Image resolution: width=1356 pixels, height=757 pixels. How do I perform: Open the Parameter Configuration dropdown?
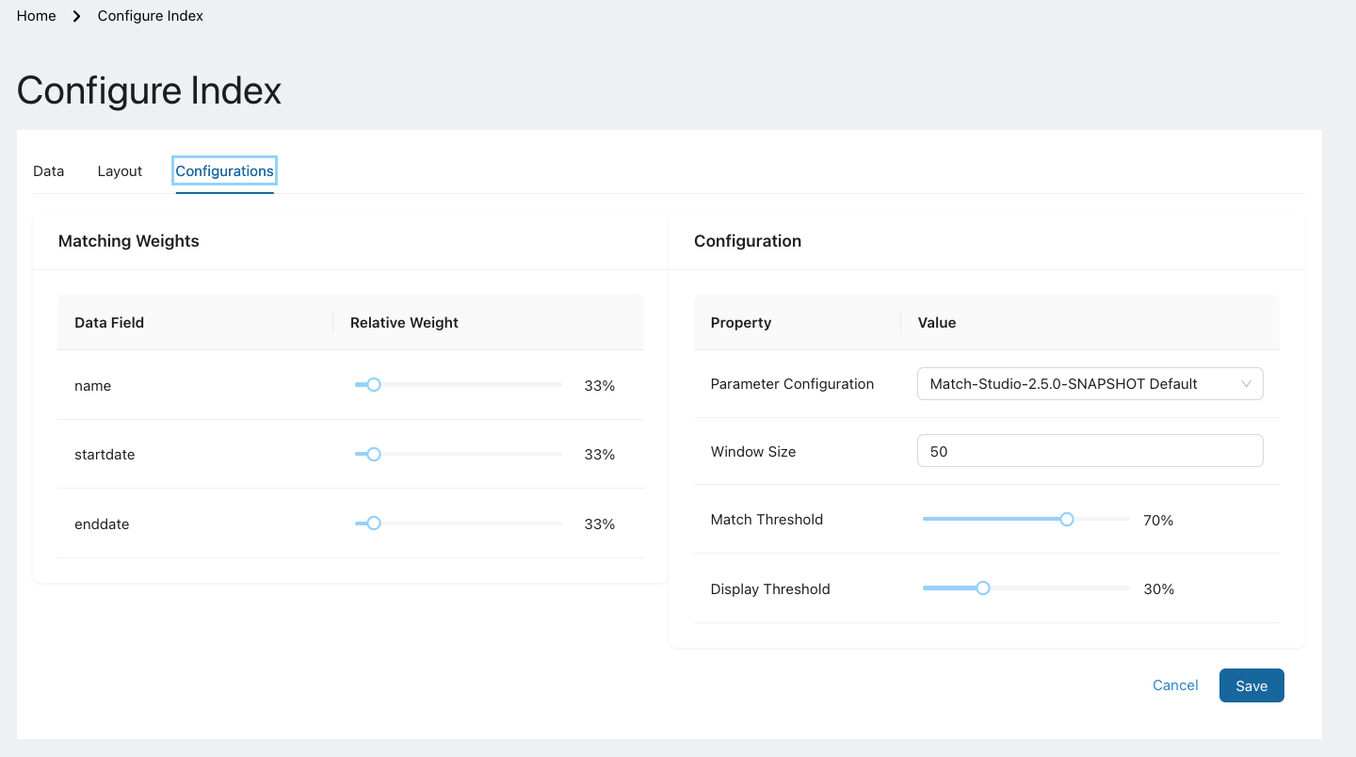tap(1090, 383)
